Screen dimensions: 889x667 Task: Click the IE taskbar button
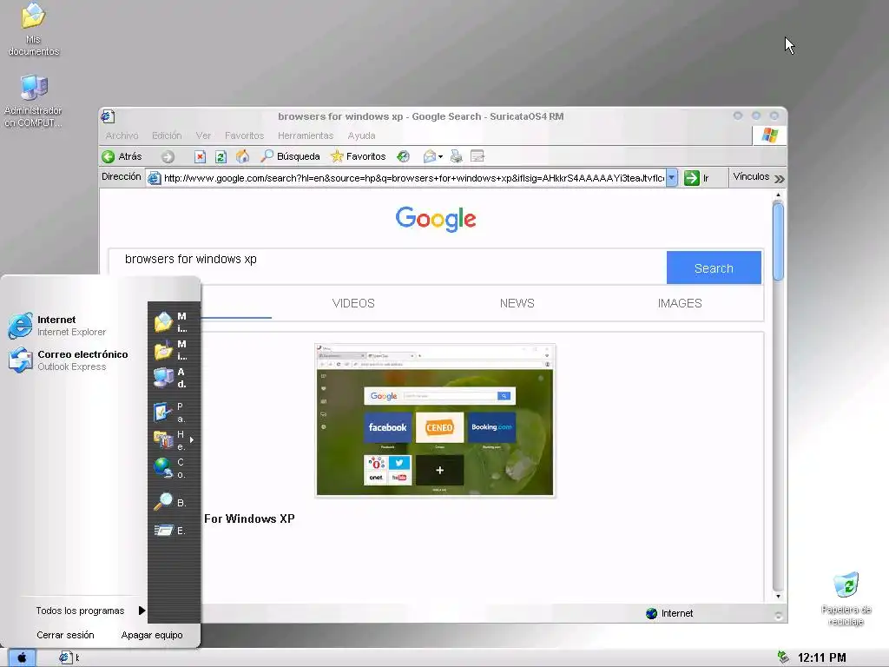point(69,658)
